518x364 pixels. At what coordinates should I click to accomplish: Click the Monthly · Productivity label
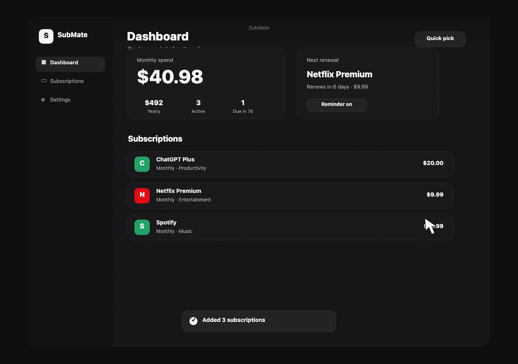point(181,168)
